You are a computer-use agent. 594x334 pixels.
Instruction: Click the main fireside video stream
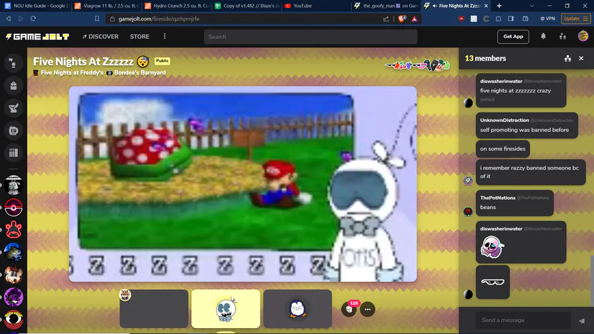[x=243, y=184]
